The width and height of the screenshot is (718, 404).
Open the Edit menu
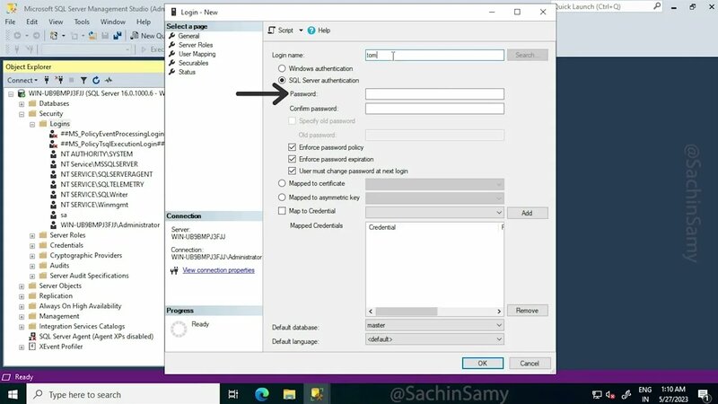click(31, 22)
